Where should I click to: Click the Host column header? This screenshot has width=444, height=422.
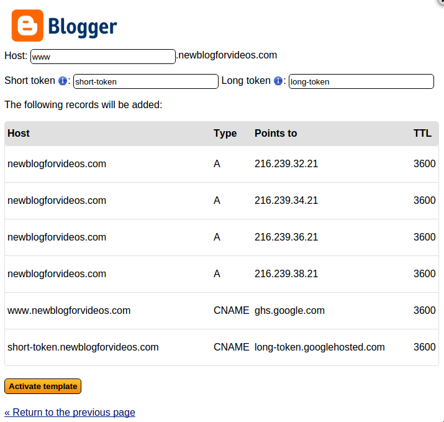(19, 133)
